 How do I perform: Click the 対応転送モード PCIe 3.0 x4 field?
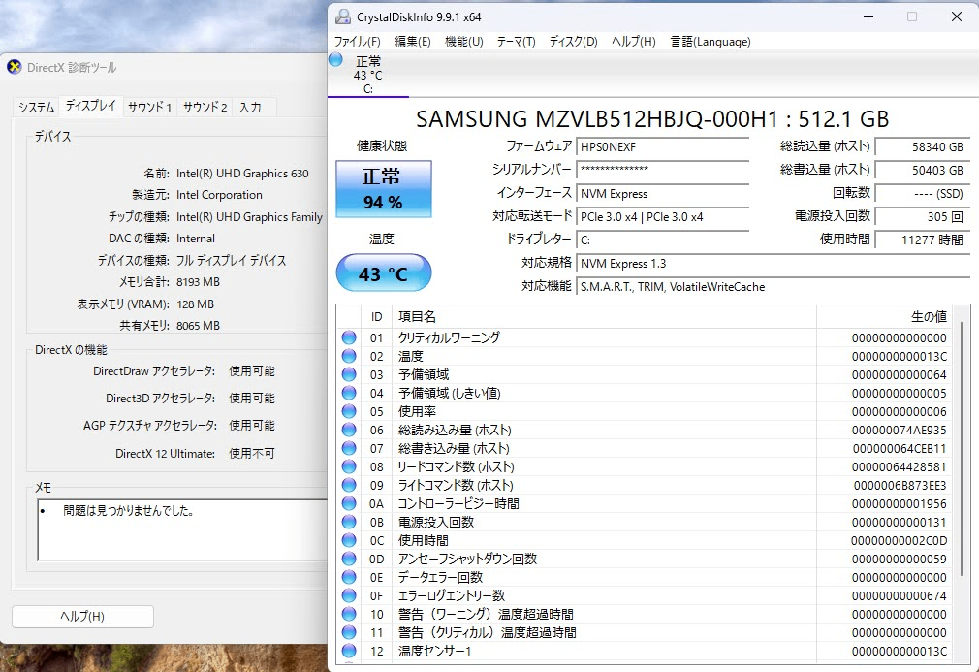tap(662, 216)
